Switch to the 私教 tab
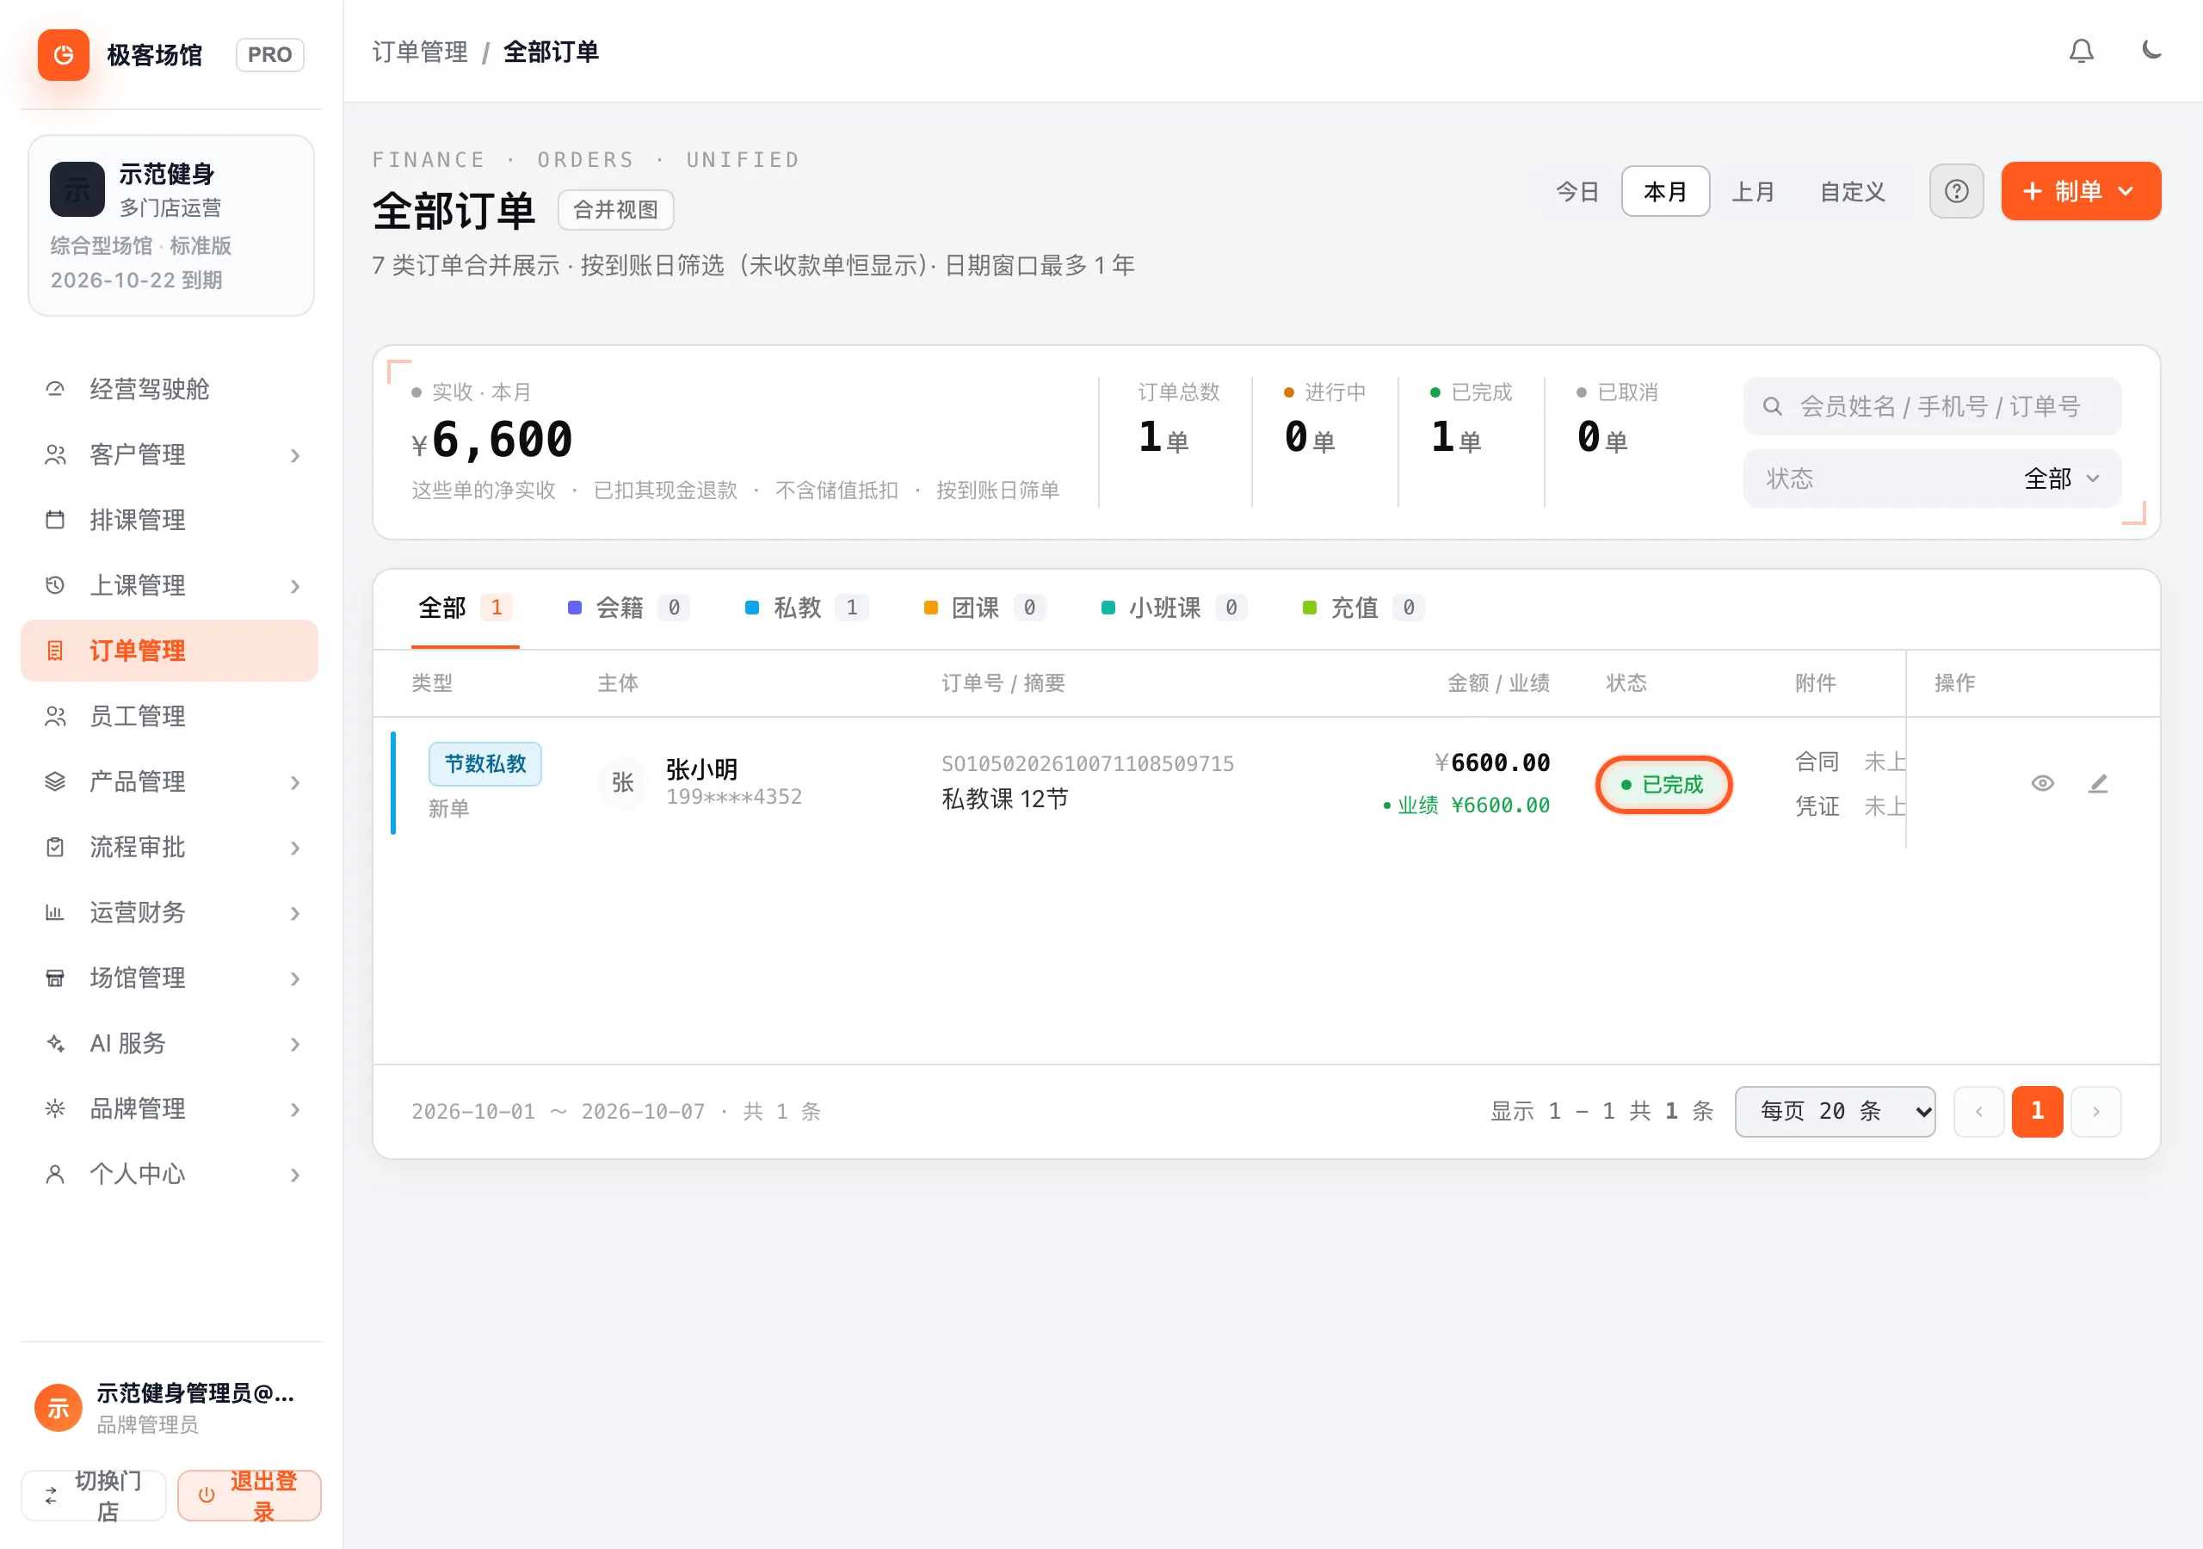This screenshot has width=2203, height=1549. click(807, 608)
